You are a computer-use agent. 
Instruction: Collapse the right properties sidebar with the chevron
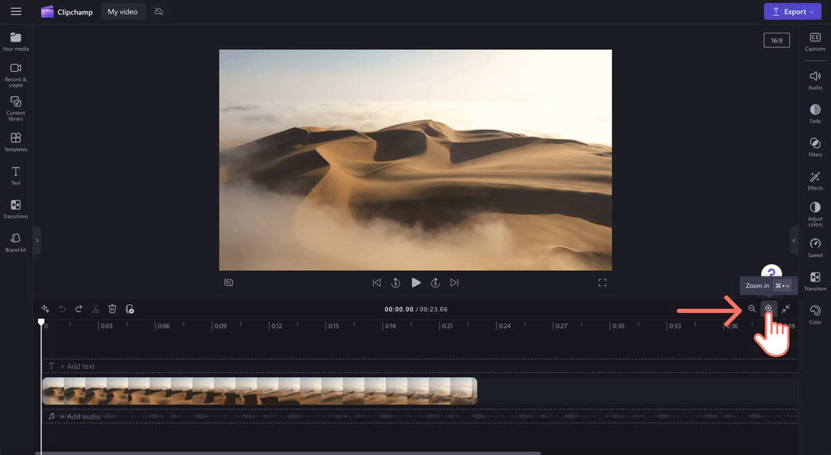tap(794, 241)
